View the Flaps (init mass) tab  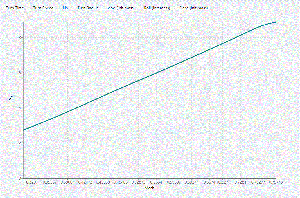(x=194, y=8)
